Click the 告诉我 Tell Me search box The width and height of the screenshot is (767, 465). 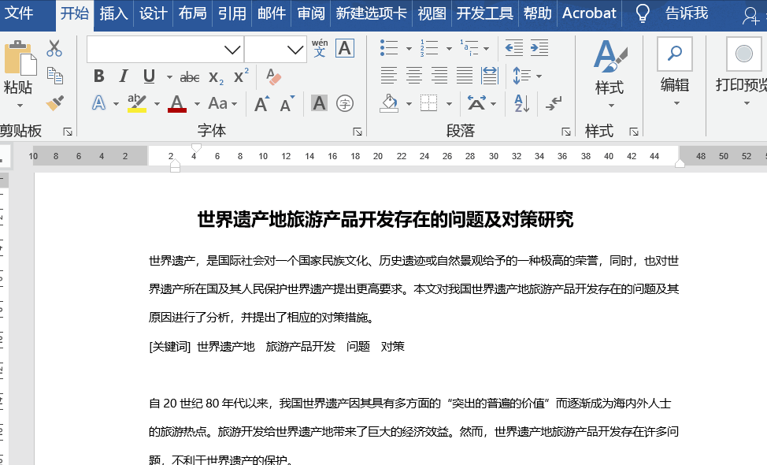click(x=687, y=13)
